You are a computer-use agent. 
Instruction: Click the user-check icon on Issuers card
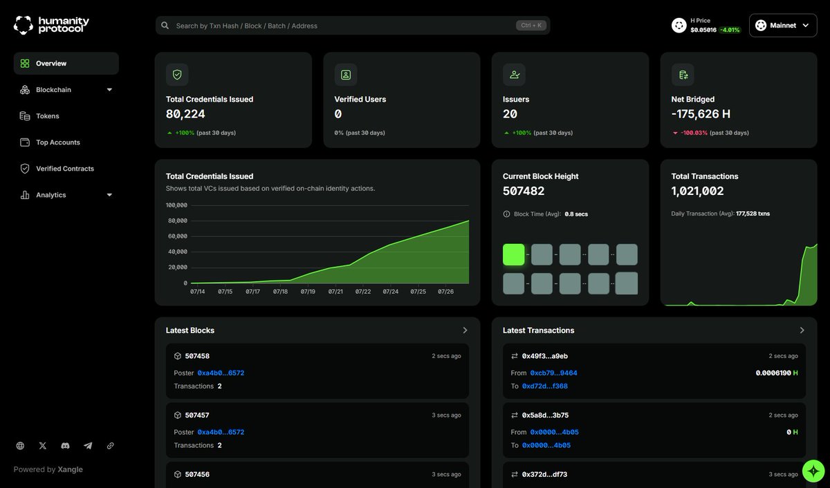tap(514, 75)
